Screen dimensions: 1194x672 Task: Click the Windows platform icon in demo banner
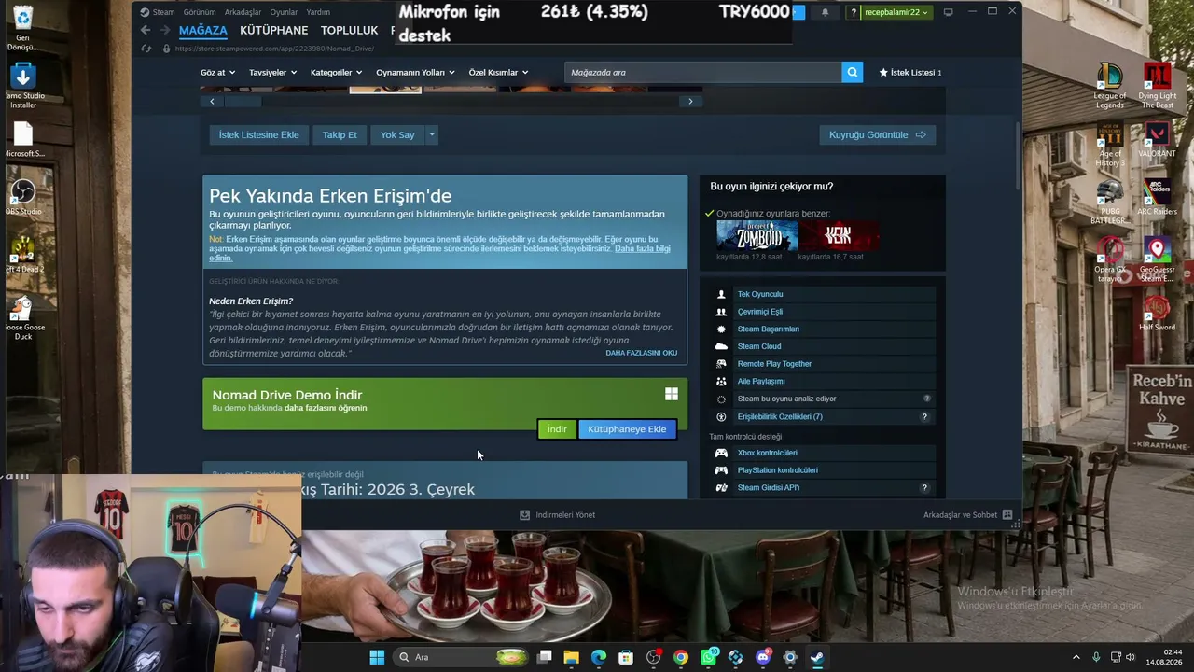pyautogui.click(x=671, y=395)
